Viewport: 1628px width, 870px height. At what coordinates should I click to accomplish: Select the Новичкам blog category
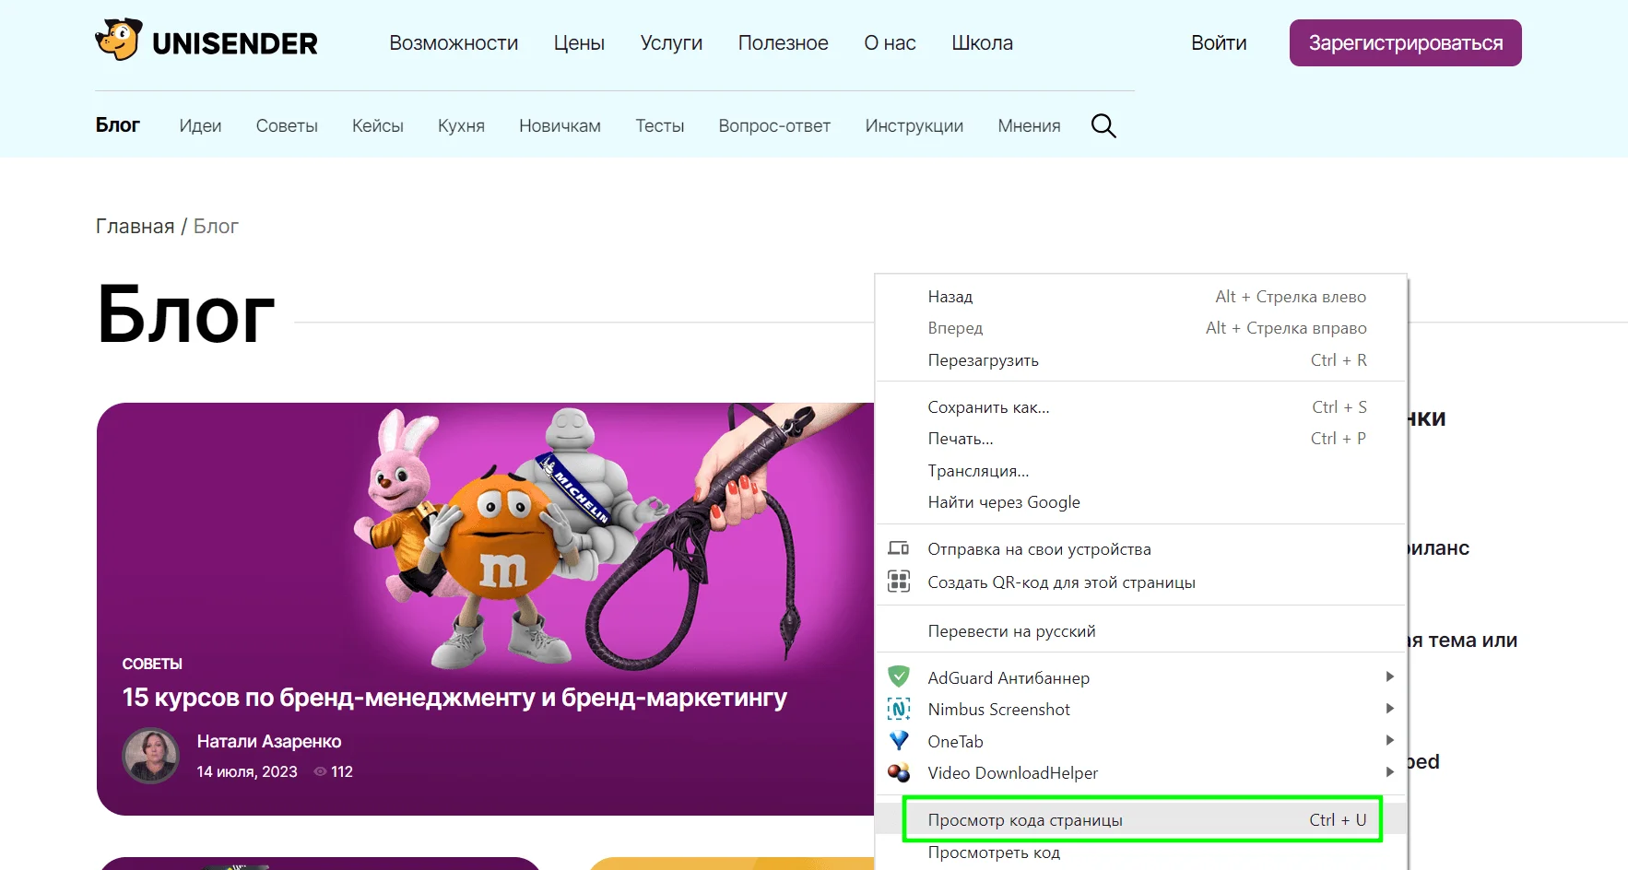click(x=560, y=125)
